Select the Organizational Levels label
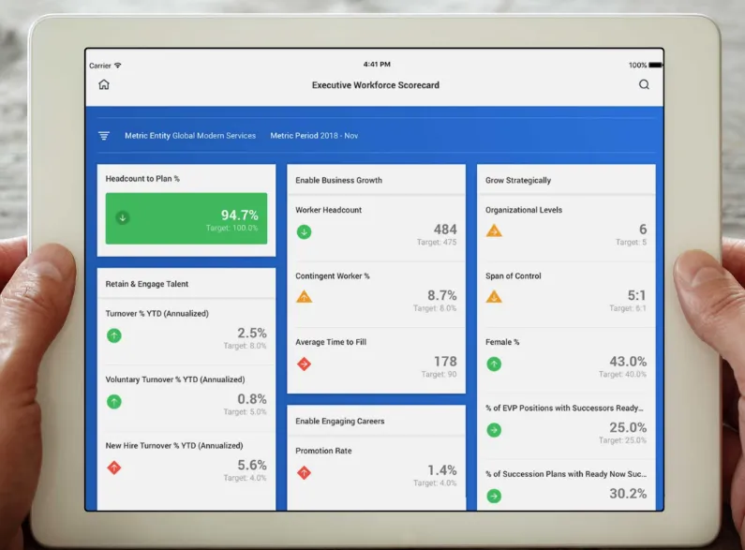 524,210
